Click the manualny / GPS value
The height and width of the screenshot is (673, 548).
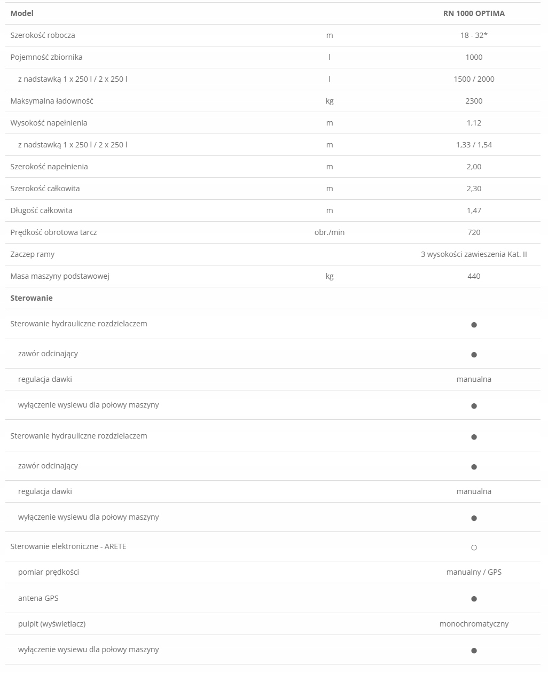pos(474,572)
